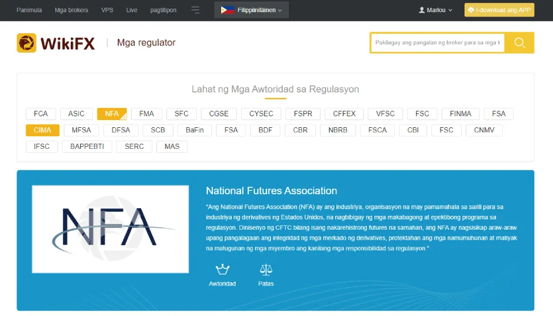The width and height of the screenshot is (553, 316).
Task: Open the Filippiiniläinen language dropdown
Action: click(252, 10)
